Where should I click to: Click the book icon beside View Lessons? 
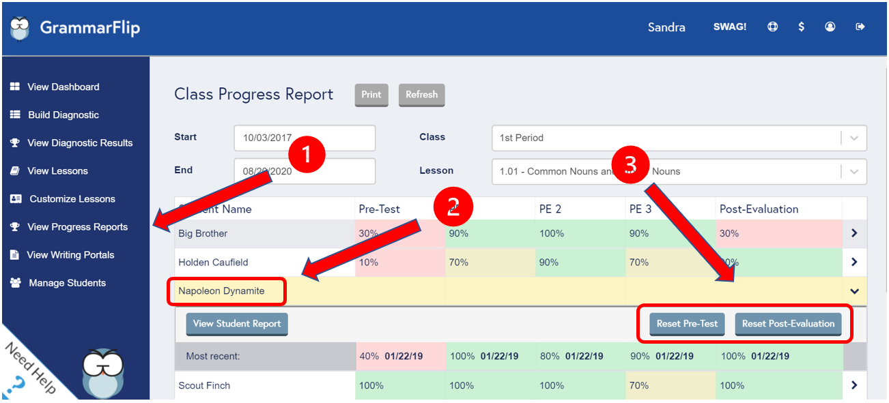pos(14,170)
